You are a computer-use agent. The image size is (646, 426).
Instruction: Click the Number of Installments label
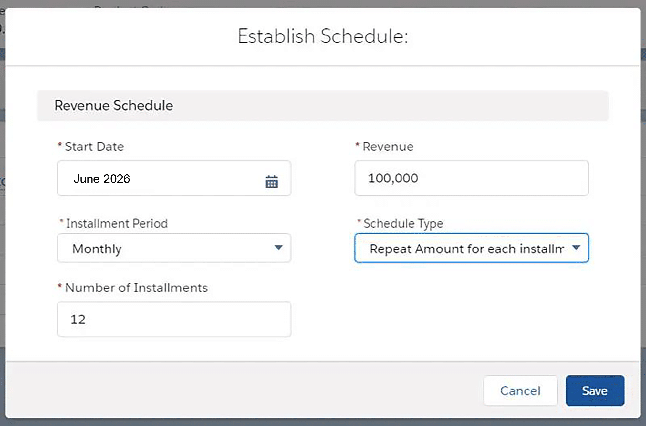tap(136, 288)
